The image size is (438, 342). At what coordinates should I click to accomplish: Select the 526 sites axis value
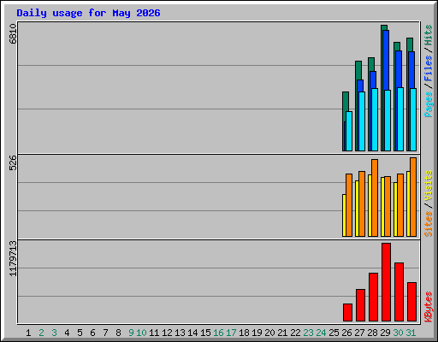13,162
